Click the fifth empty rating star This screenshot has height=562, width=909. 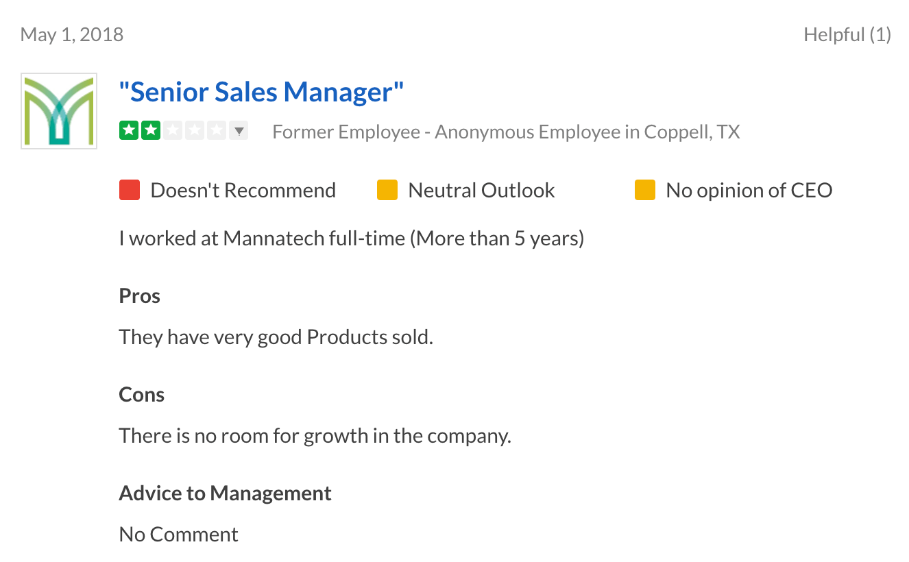[217, 130]
